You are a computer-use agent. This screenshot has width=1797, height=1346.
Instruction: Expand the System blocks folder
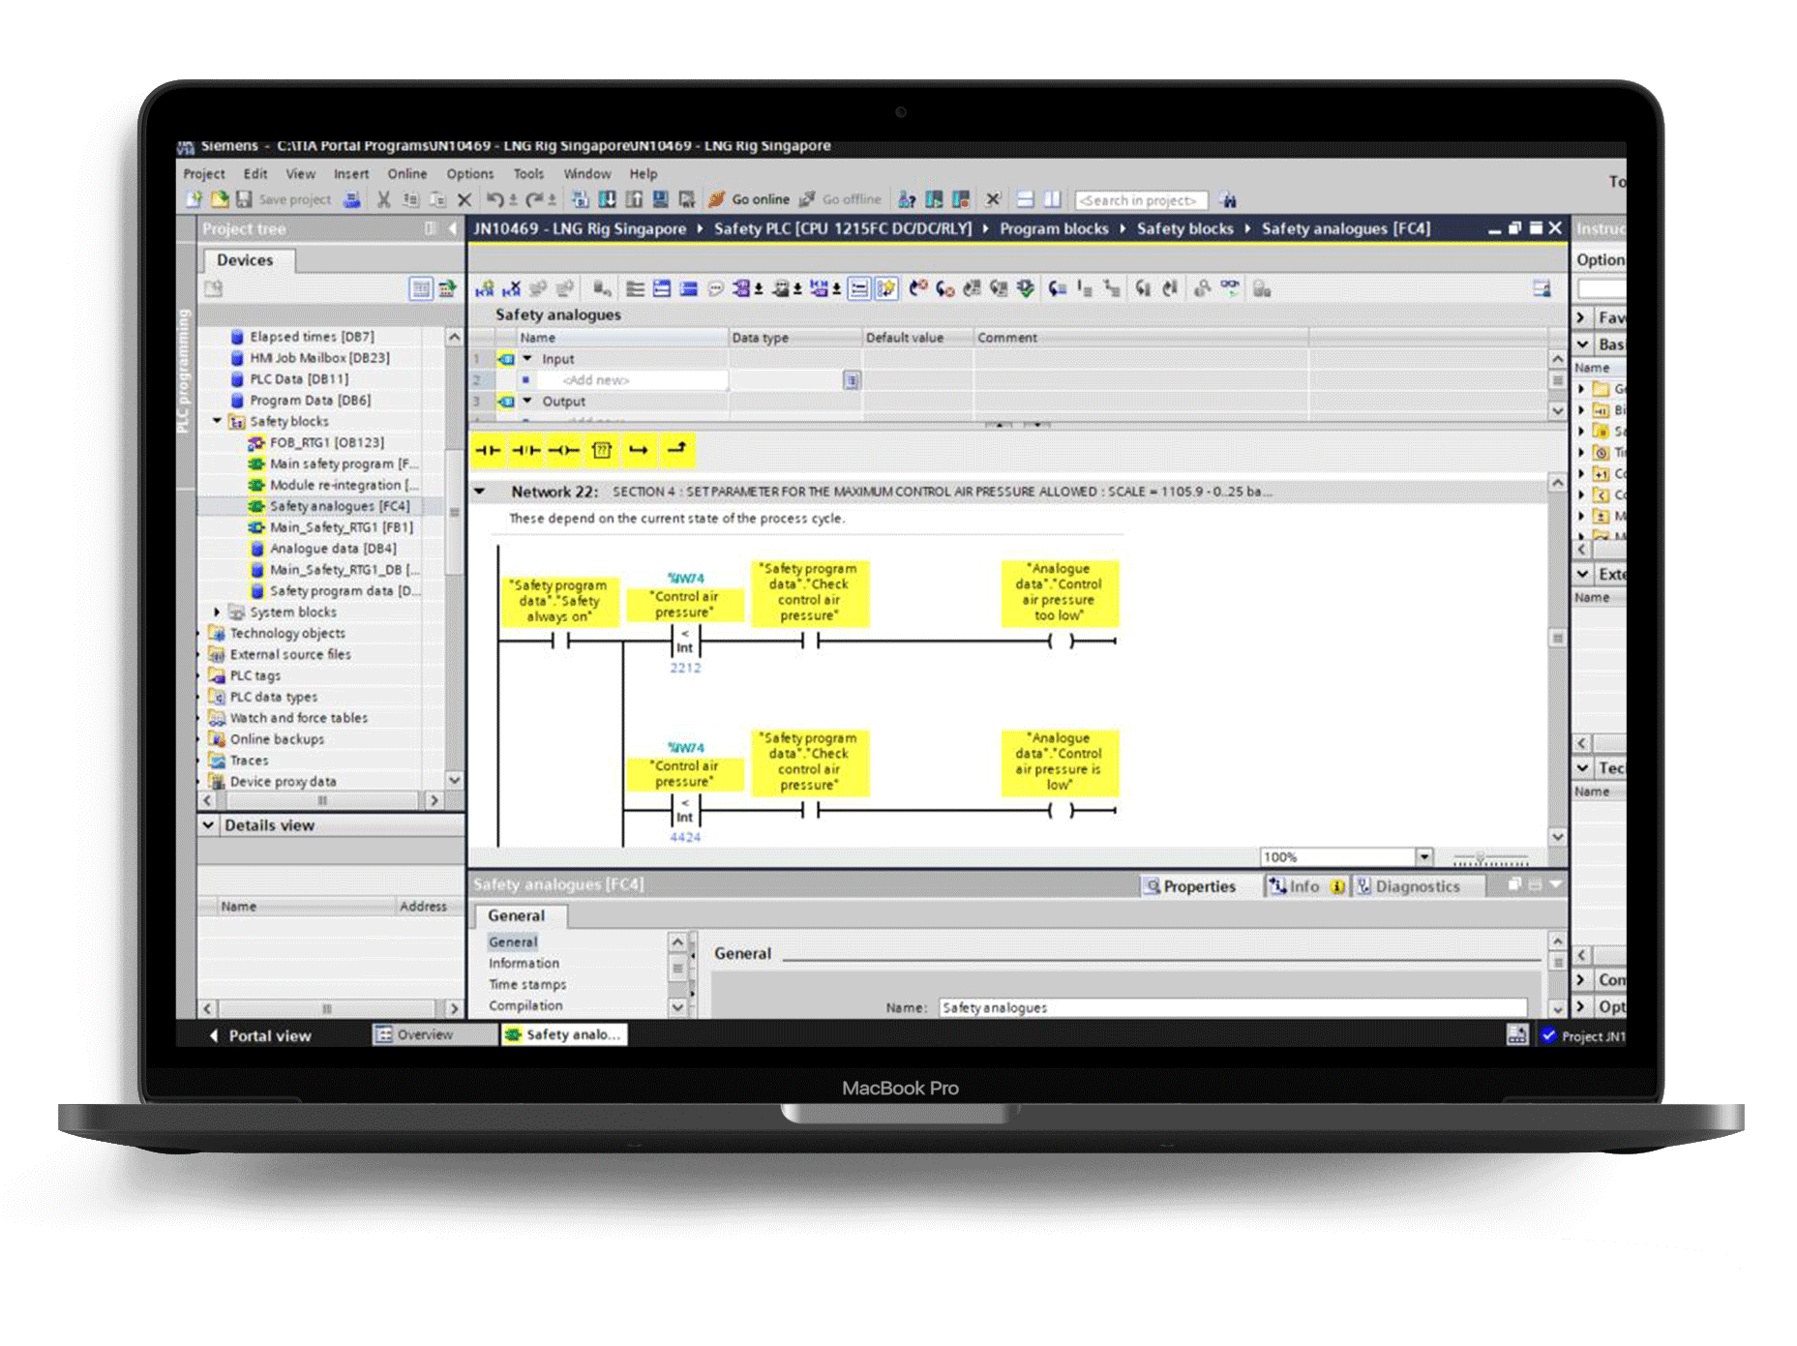(217, 612)
